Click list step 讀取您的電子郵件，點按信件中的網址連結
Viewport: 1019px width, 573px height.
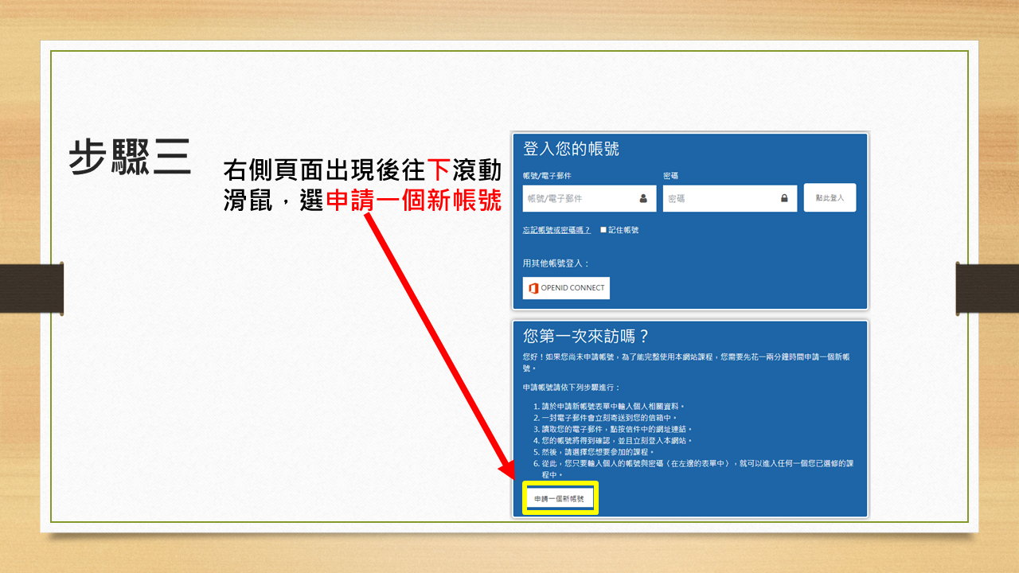pyautogui.click(x=617, y=429)
